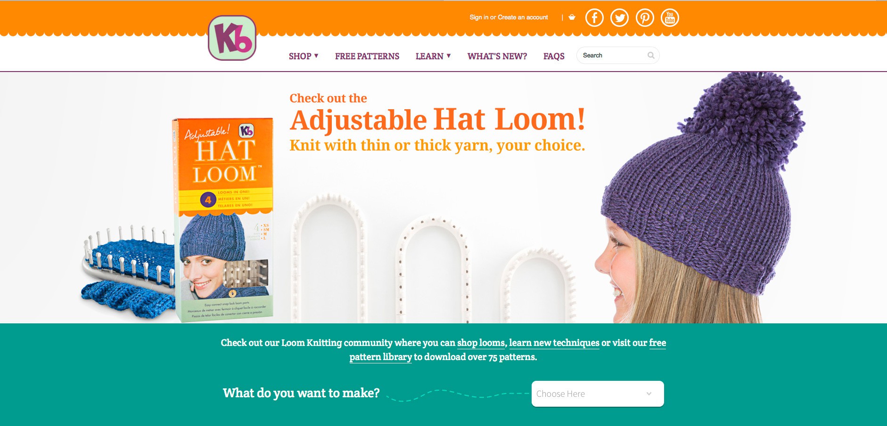Open the WHAT'S NEW? menu item
Viewport: 887px width, 426px height.
(497, 56)
